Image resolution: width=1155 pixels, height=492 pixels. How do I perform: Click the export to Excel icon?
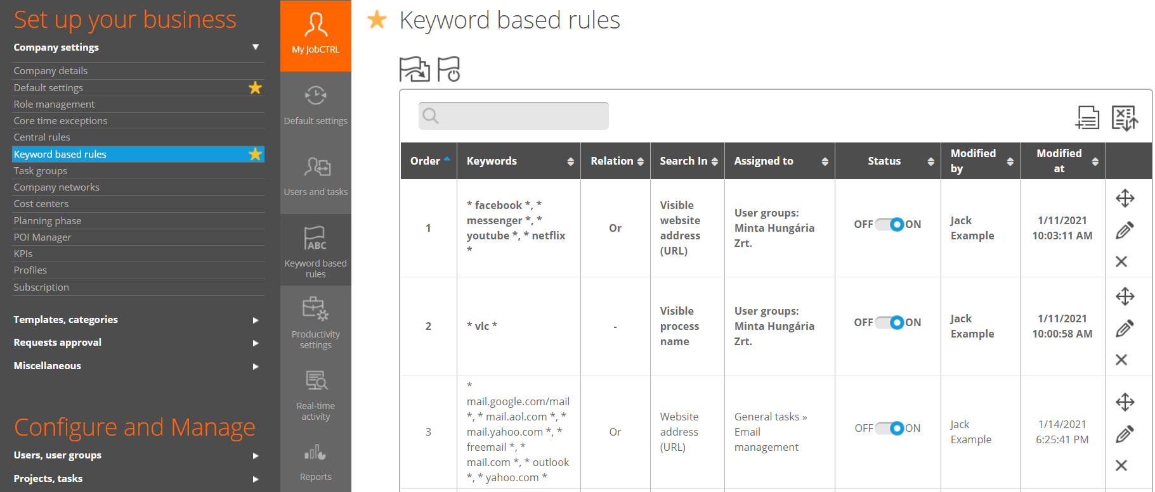[x=1124, y=118]
